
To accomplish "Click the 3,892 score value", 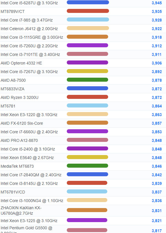I will coord(157,72).
